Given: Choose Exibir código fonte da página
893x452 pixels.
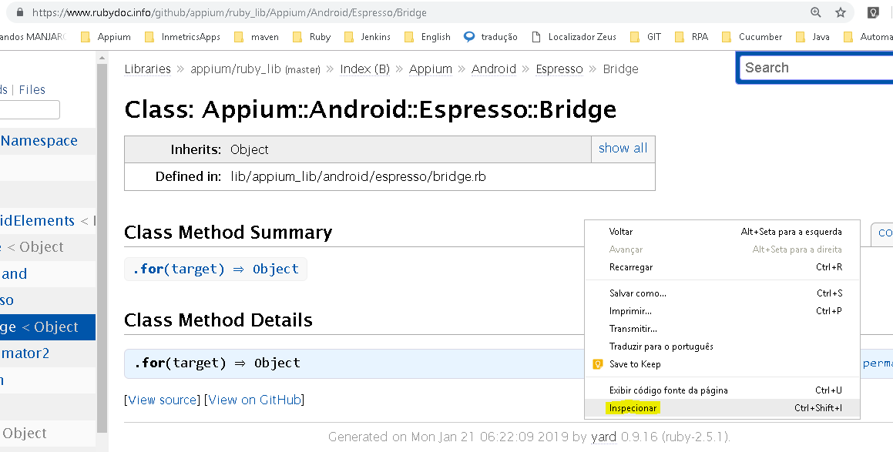Looking at the screenshot, I should pyautogui.click(x=722, y=390).
